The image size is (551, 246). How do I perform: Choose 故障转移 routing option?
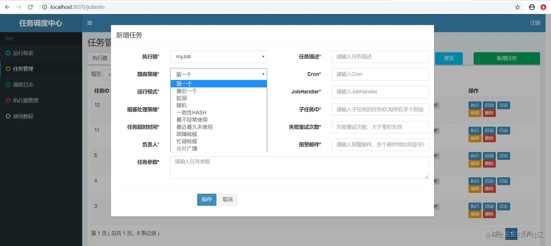(x=219, y=134)
